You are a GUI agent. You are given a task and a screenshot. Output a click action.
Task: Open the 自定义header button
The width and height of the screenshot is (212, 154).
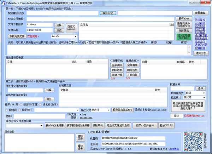point(71,27)
